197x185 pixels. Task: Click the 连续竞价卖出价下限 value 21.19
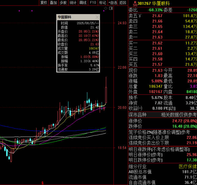pyautogui.click(x=192, y=143)
